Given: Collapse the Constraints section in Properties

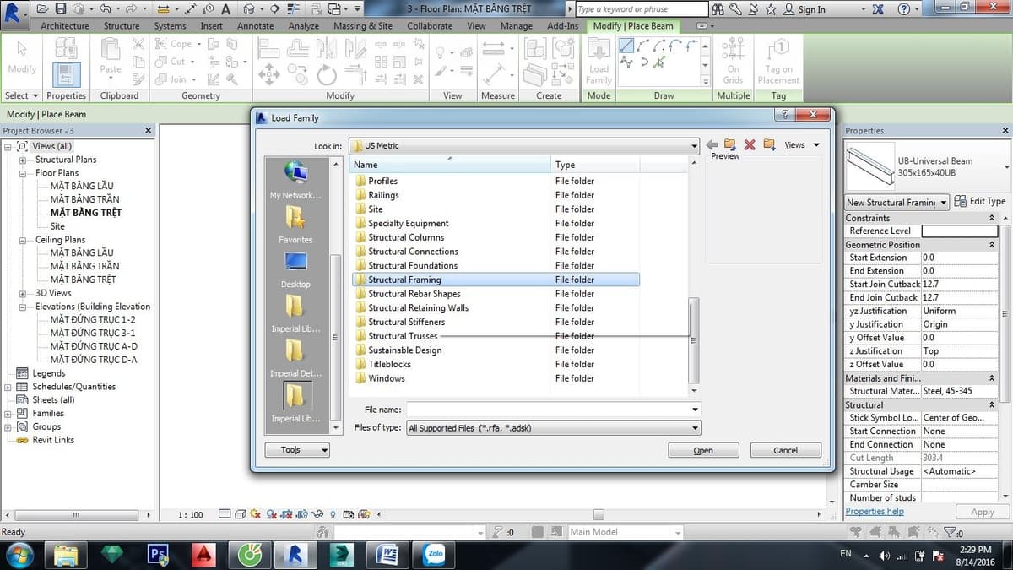Looking at the screenshot, I should (x=992, y=218).
